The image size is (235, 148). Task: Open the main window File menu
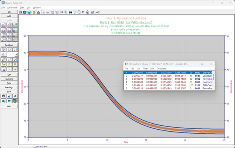[x=3, y=8]
